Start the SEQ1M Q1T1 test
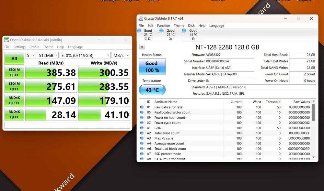This screenshot has height=191, width=324. [x=14, y=86]
